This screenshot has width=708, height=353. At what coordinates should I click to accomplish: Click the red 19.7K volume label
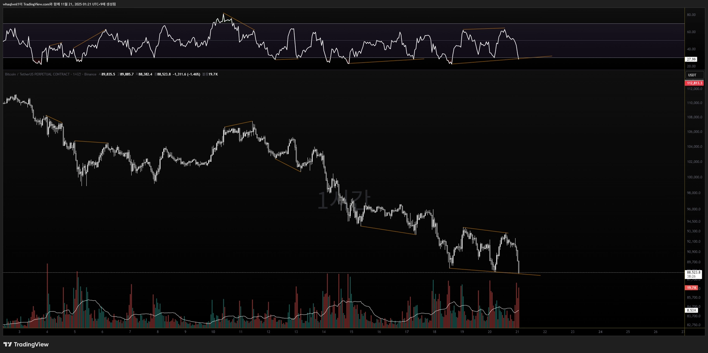coord(691,288)
